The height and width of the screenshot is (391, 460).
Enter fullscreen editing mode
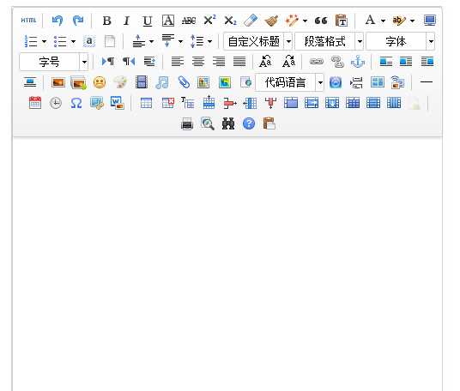pyautogui.click(x=430, y=21)
